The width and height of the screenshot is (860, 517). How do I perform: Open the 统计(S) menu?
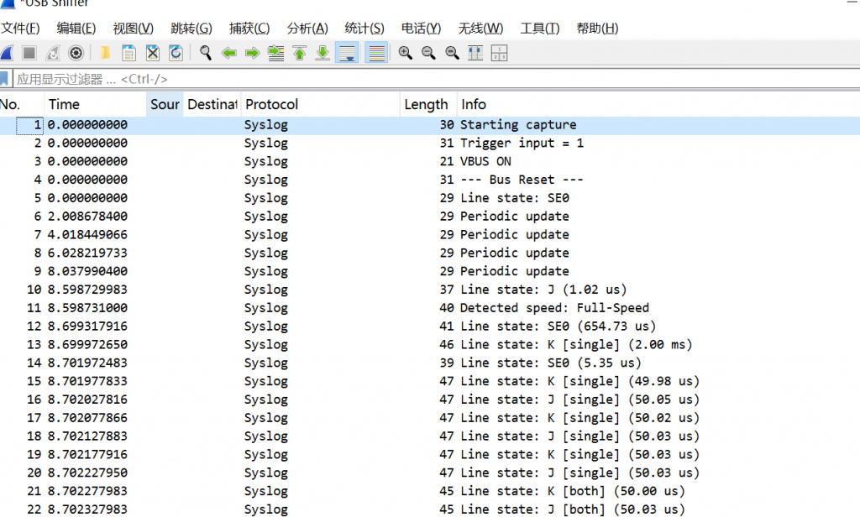click(x=364, y=29)
